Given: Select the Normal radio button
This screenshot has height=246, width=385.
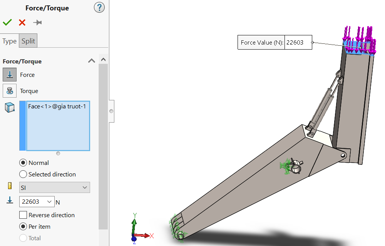Looking at the screenshot, I should click(23, 163).
